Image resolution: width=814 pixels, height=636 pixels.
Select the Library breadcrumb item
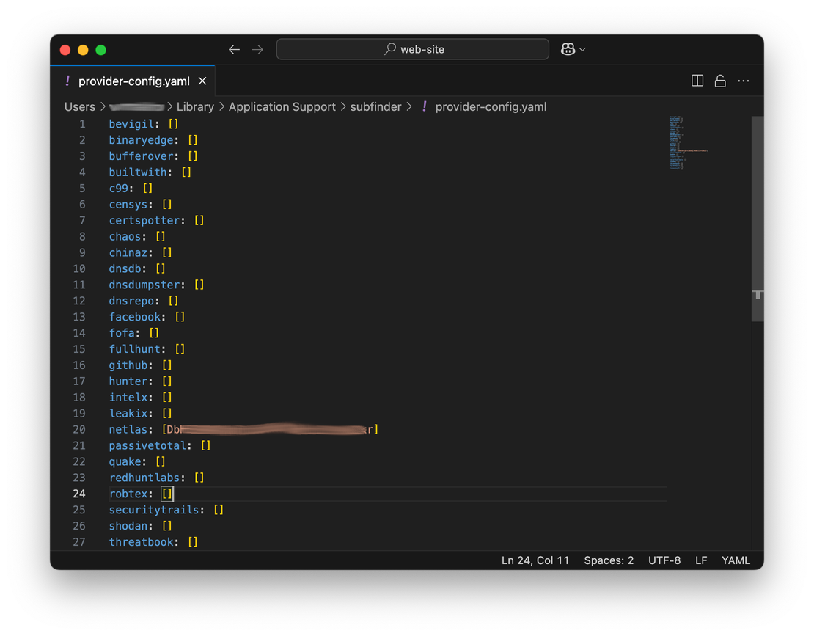(195, 106)
